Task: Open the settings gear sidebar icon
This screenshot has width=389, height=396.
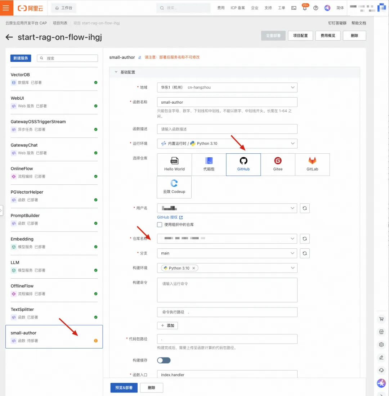Action: coord(381,345)
